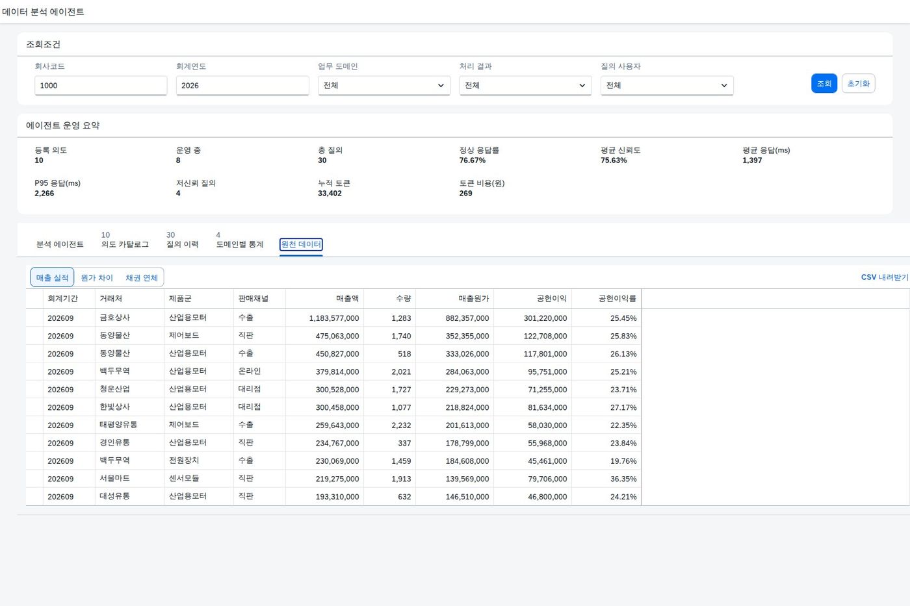Click the 거래처 column header
This screenshot has height=606, width=910.
point(129,299)
